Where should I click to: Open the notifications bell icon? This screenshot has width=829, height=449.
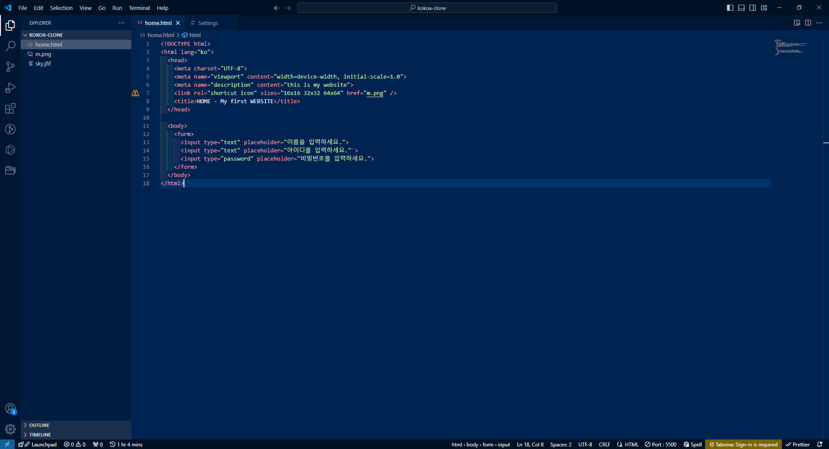click(x=820, y=444)
